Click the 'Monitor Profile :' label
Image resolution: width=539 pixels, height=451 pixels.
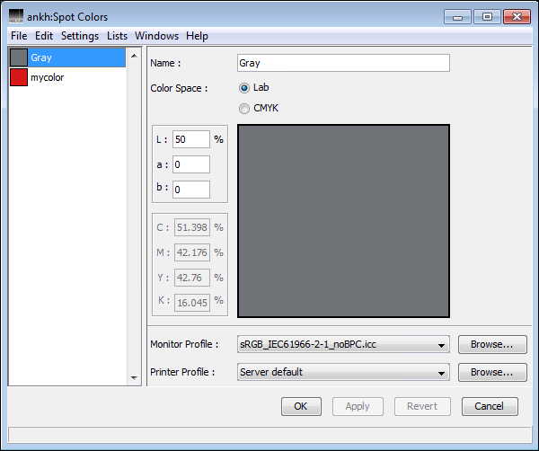pos(184,344)
